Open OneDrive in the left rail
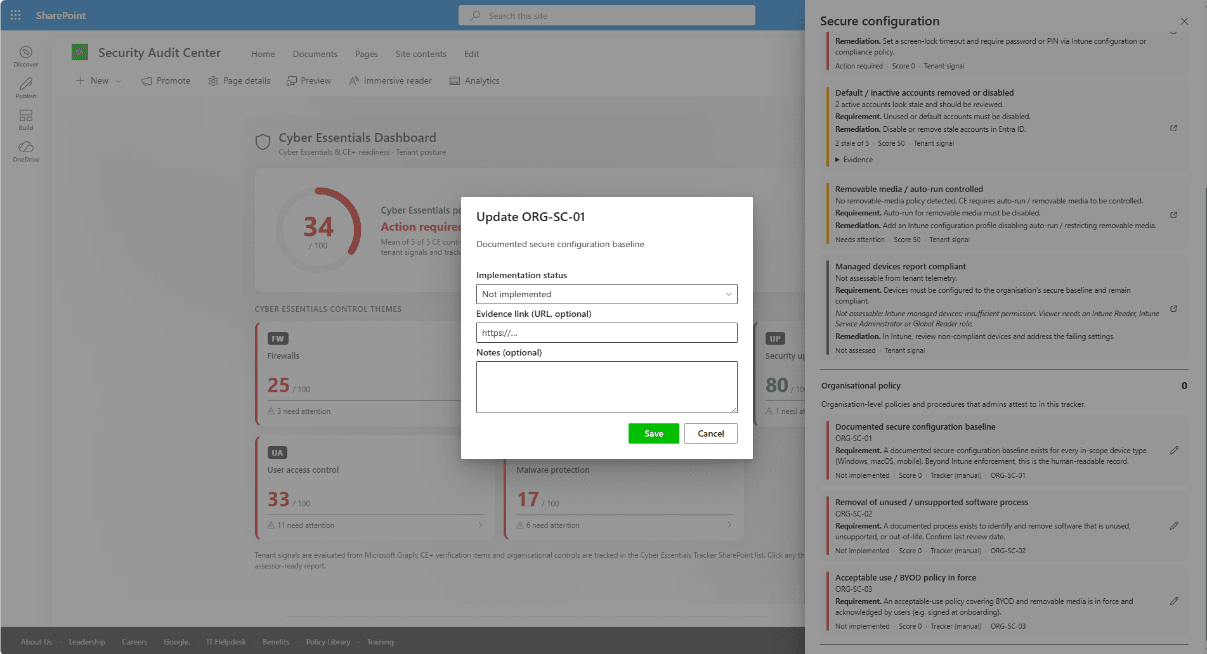 (x=26, y=151)
